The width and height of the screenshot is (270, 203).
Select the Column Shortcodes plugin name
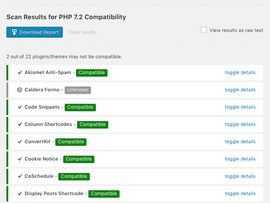[x=49, y=124]
